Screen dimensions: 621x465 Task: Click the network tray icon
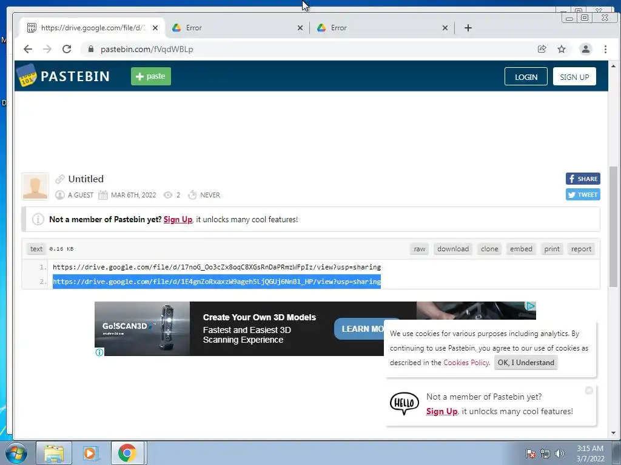(545, 453)
